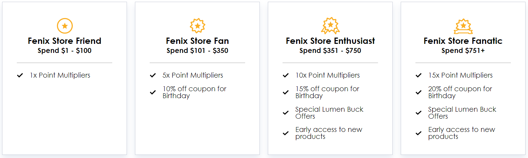The width and height of the screenshot is (528, 158).
Task: Select the Fenix Store Friend heading
Action: [x=65, y=41]
